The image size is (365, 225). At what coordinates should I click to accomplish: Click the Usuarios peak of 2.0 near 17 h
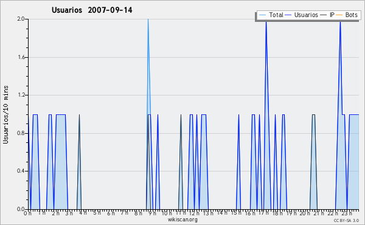[x=266, y=22]
